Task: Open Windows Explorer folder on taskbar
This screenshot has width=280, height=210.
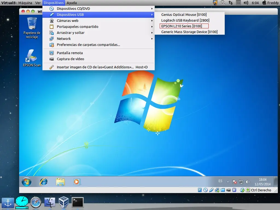Action: point(60,182)
